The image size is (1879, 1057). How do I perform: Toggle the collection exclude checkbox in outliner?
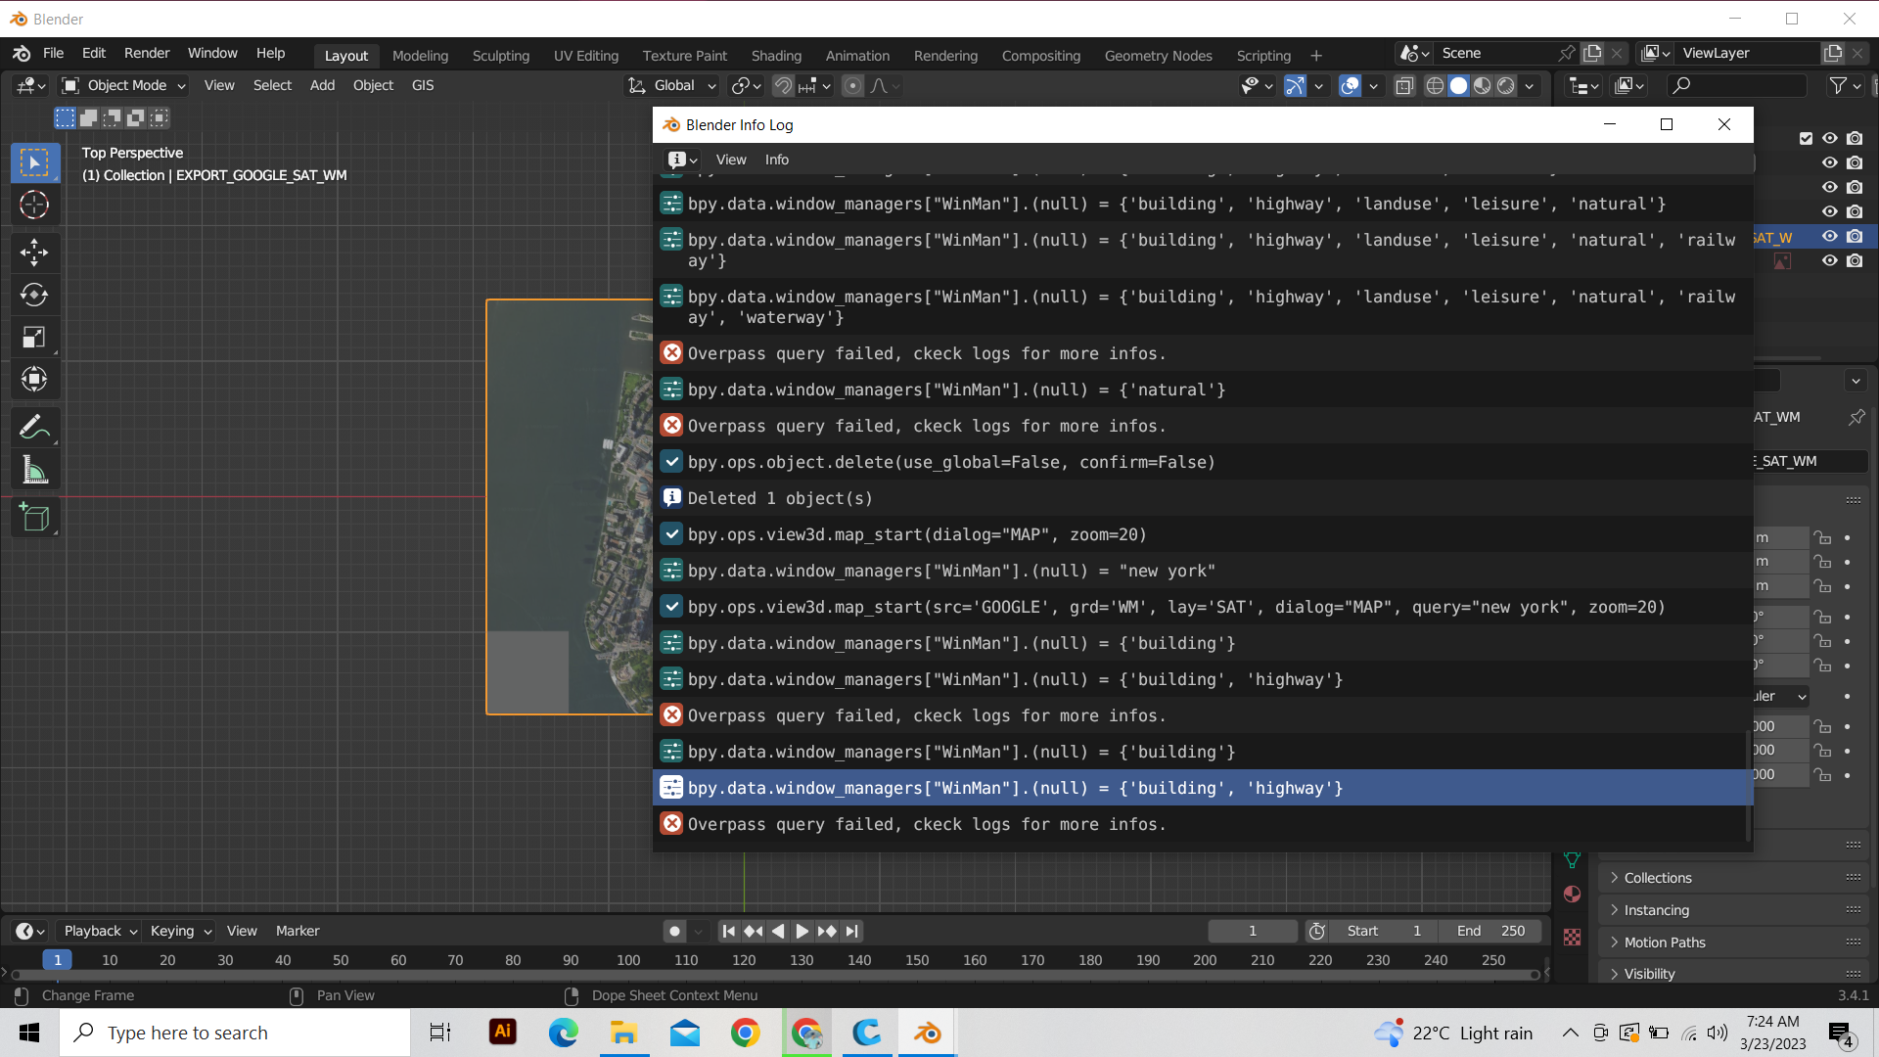coord(1806,138)
